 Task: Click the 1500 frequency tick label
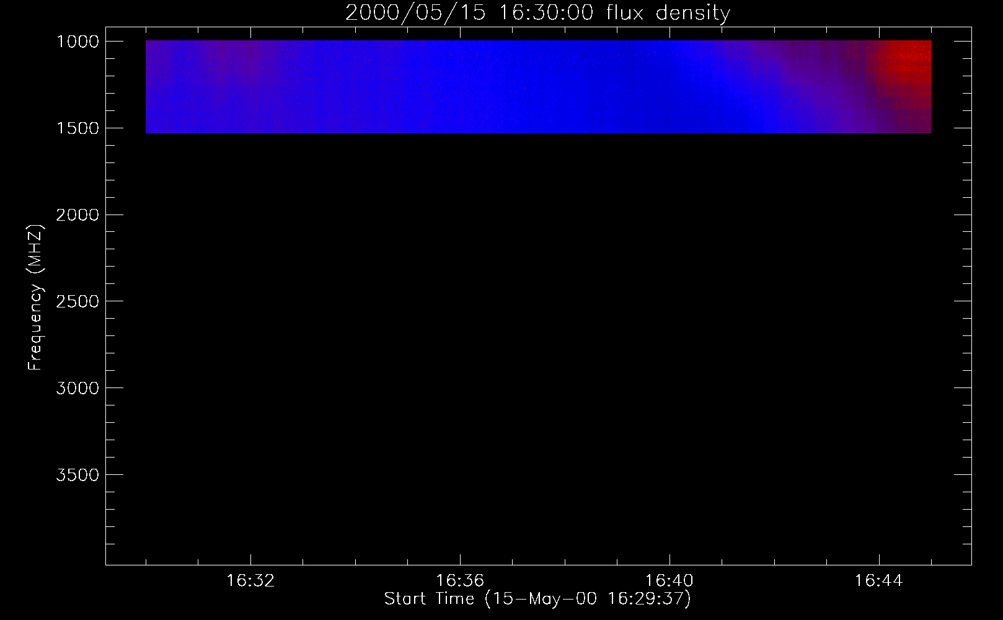(x=77, y=128)
